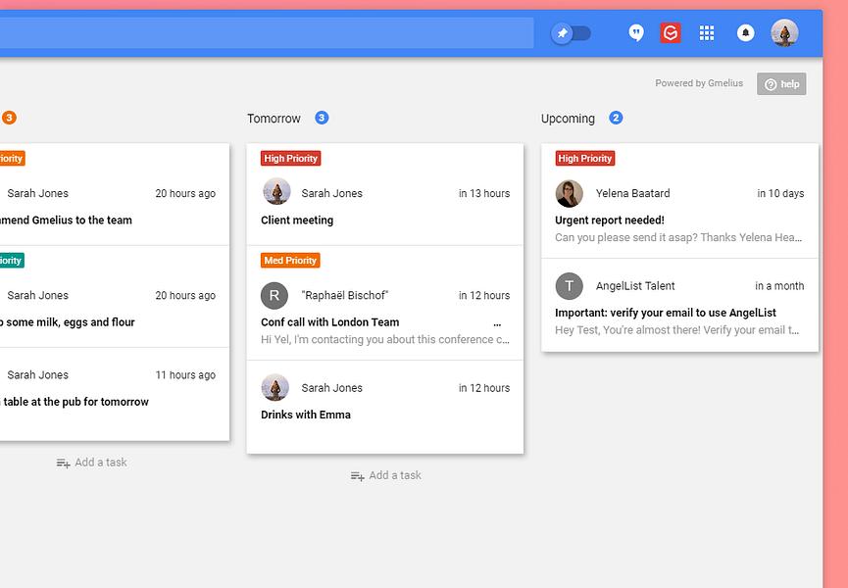The height and width of the screenshot is (588, 848).
Task: Click Upcoming column count badge 2
Action: pyautogui.click(x=616, y=118)
